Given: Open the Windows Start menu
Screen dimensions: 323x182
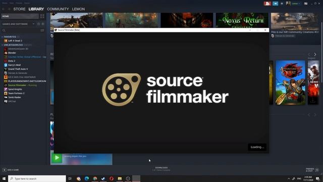Looking at the screenshot, I should point(4,178).
